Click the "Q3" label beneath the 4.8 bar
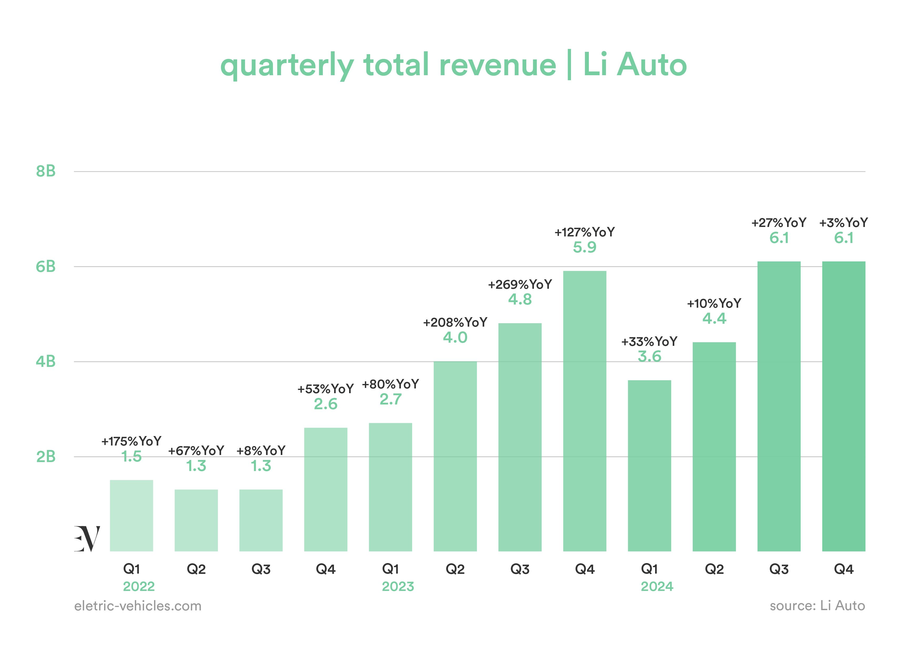The height and width of the screenshot is (658, 908). [520, 569]
